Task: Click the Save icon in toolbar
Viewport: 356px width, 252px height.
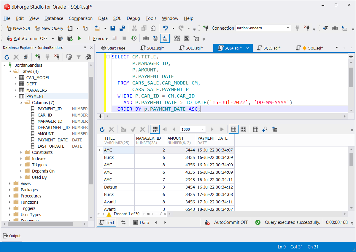Action: click(113, 28)
